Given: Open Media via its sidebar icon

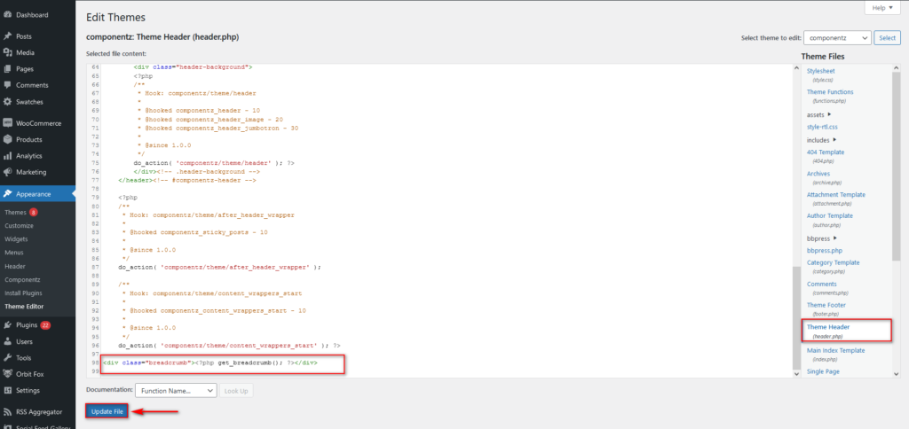Looking at the screenshot, I should (x=7, y=52).
